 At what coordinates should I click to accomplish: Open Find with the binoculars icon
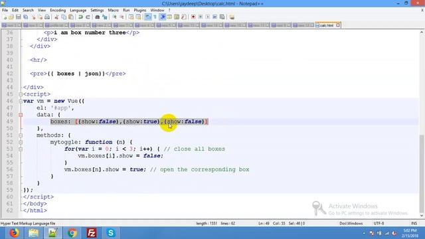(x=98, y=17)
